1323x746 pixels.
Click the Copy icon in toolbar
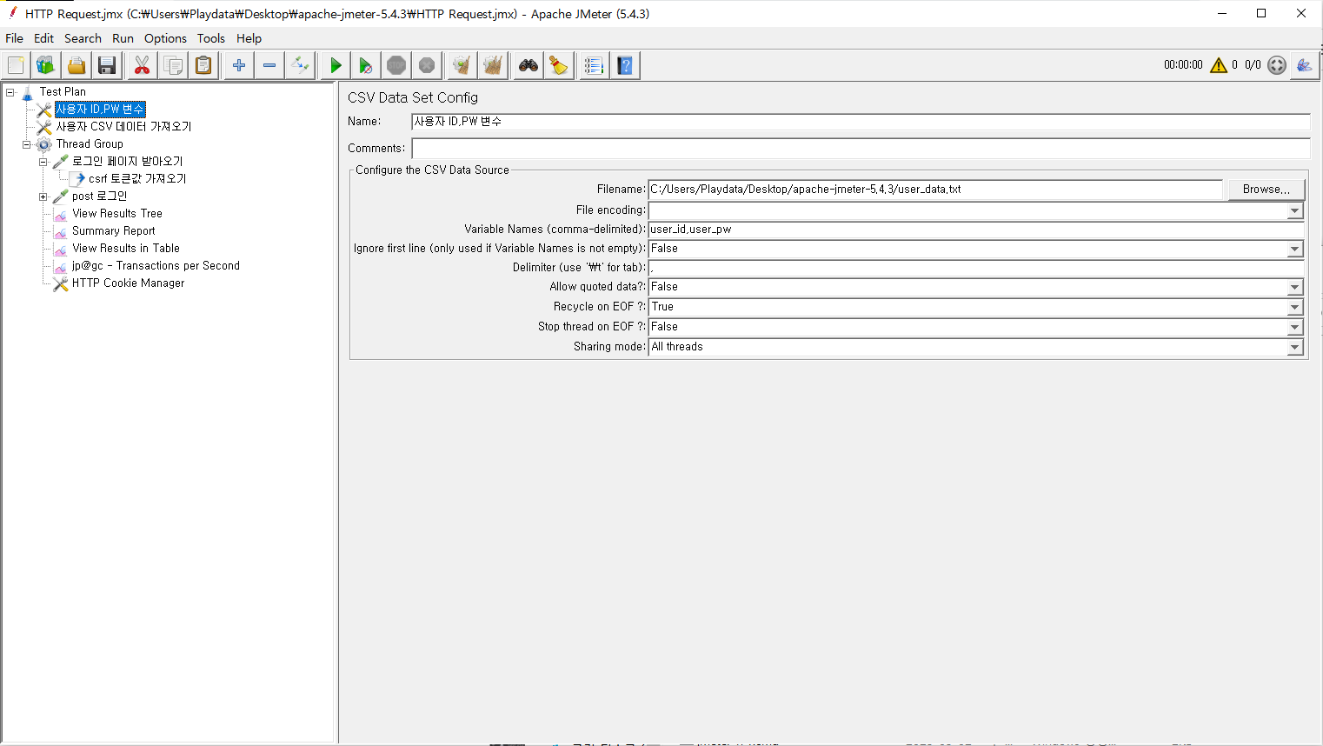pos(173,65)
